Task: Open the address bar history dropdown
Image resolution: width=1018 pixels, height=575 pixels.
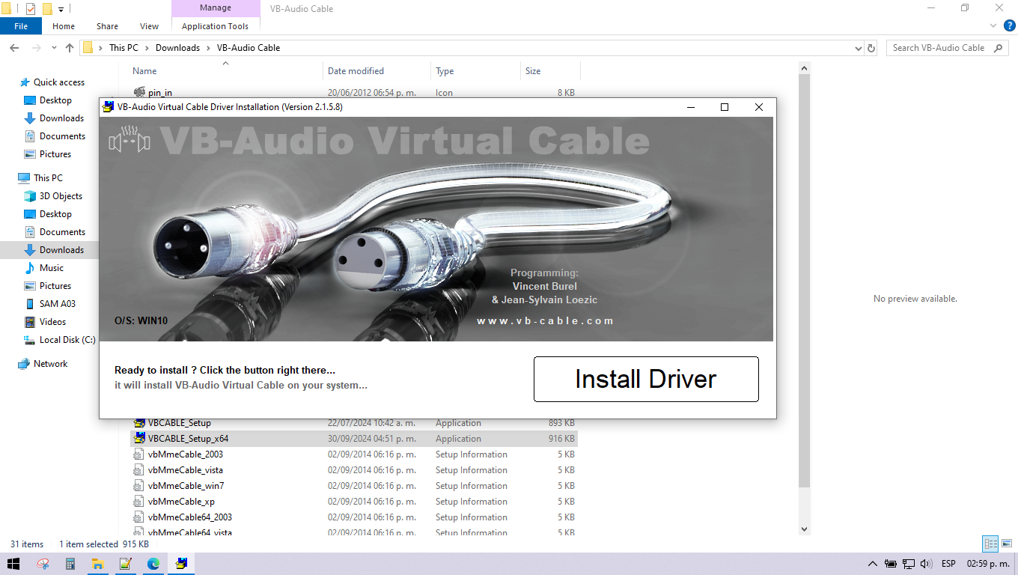Action: (x=859, y=48)
